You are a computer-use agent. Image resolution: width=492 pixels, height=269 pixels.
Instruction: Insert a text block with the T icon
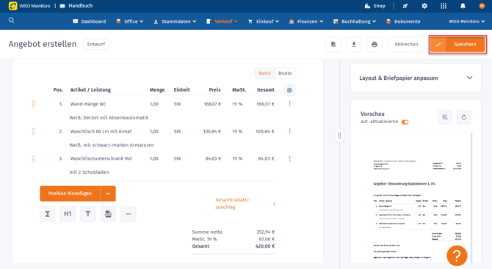[88, 214]
